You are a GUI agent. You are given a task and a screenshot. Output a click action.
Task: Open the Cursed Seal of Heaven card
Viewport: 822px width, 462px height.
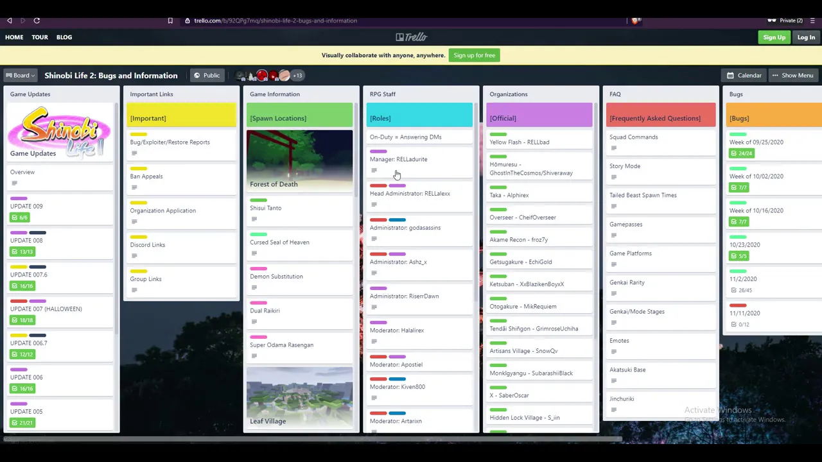[300, 245]
